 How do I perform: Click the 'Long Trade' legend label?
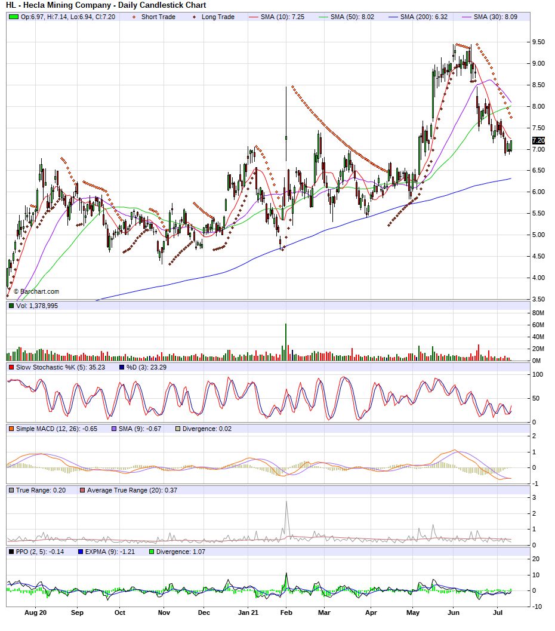tap(218, 17)
